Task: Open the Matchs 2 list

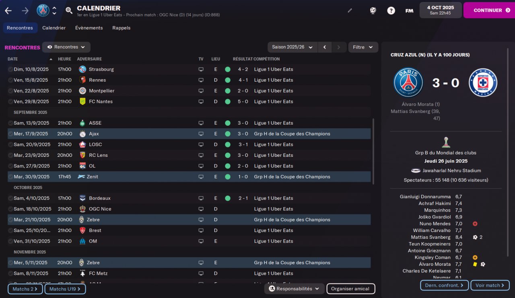Action: click(x=25, y=289)
